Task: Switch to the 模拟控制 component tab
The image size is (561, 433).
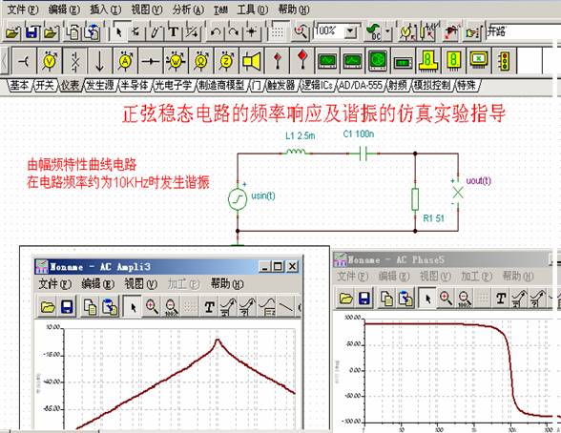Action: click(x=432, y=85)
